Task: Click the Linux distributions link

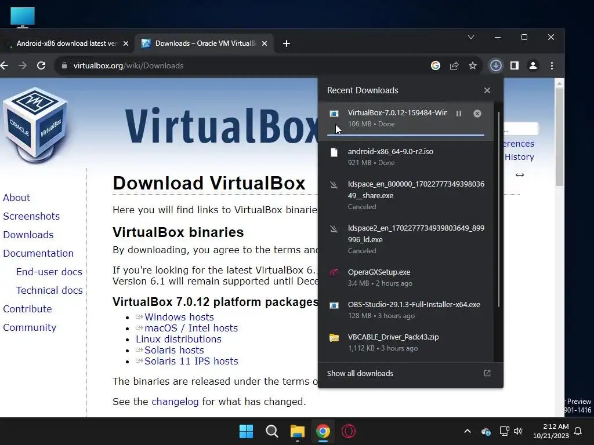Action: click(x=179, y=339)
